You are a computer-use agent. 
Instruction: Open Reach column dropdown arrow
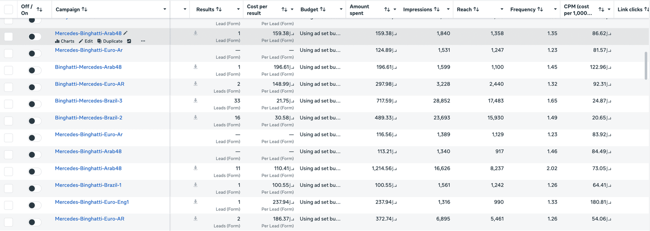point(502,9)
